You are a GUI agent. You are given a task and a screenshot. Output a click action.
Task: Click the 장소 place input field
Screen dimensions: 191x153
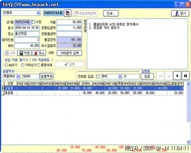tap(27, 34)
